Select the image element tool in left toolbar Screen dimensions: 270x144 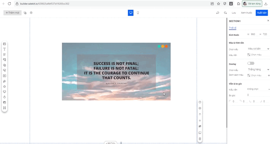click(5, 44)
